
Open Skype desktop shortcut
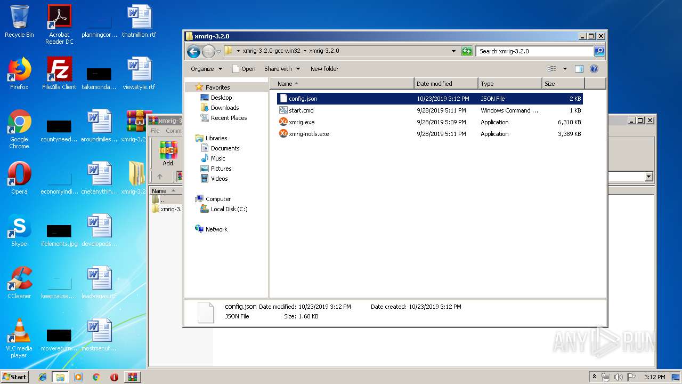point(19,230)
